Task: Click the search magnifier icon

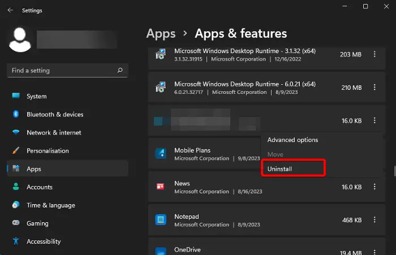Action: click(x=120, y=70)
